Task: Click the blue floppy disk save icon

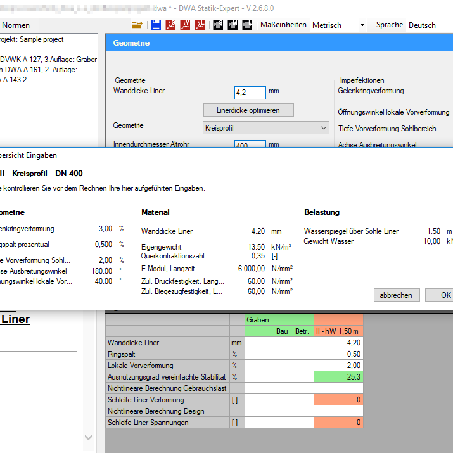Action: point(155,25)
